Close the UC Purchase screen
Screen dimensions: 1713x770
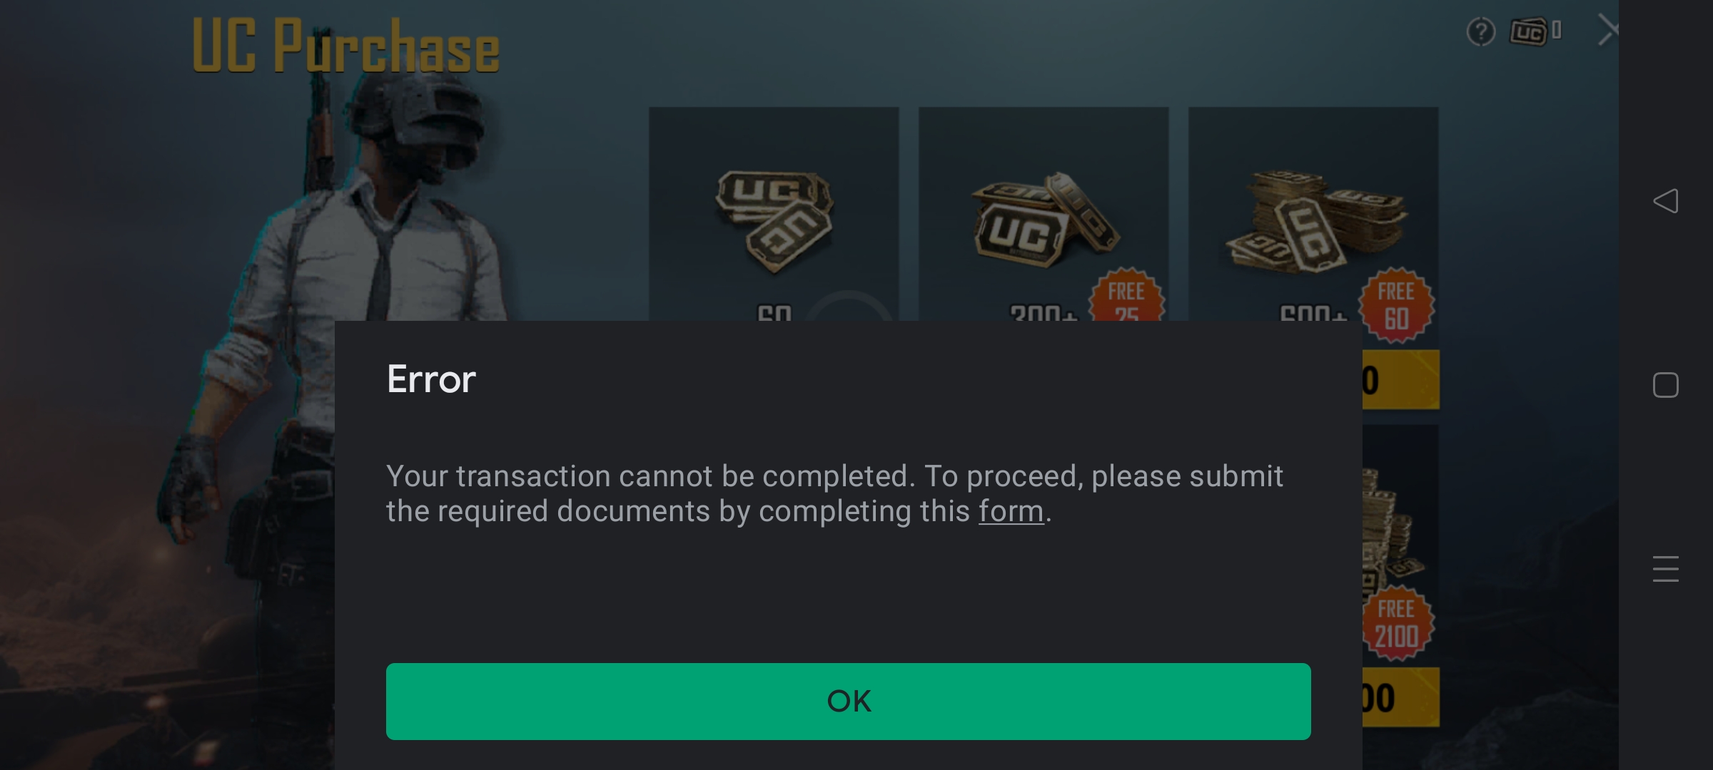(1607, 30)
